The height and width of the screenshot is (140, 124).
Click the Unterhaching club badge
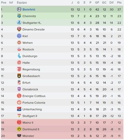click(x=19, y=109)
